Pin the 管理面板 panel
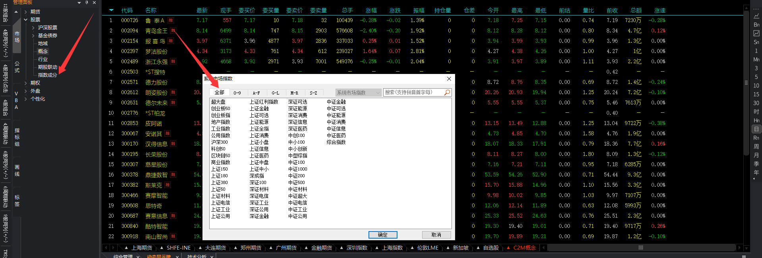 pyautogui.click(x=87, y=3)
